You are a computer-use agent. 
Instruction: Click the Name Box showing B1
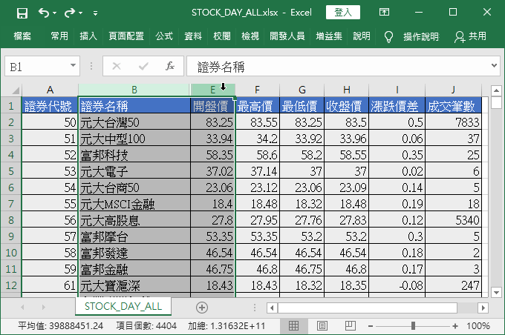tap(37, 67)
